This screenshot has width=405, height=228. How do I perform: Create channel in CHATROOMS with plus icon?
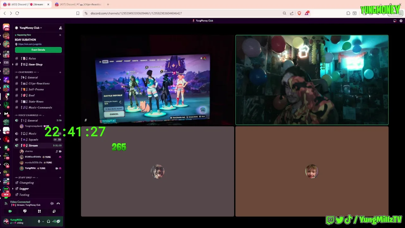pyautogui.click(x=60, y=72)
